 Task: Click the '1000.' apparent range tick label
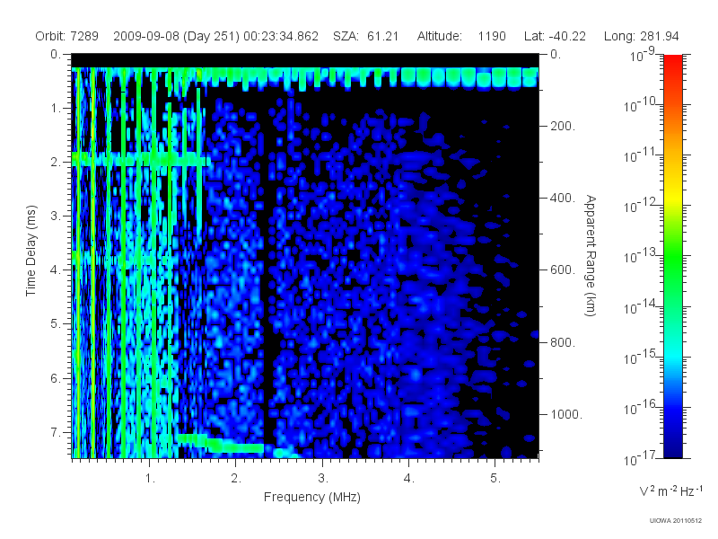(x=566, y=414)
